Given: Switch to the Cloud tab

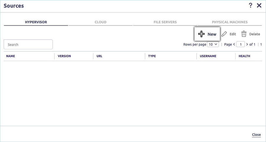Looking at the screenshot, I should coord(100,22).
